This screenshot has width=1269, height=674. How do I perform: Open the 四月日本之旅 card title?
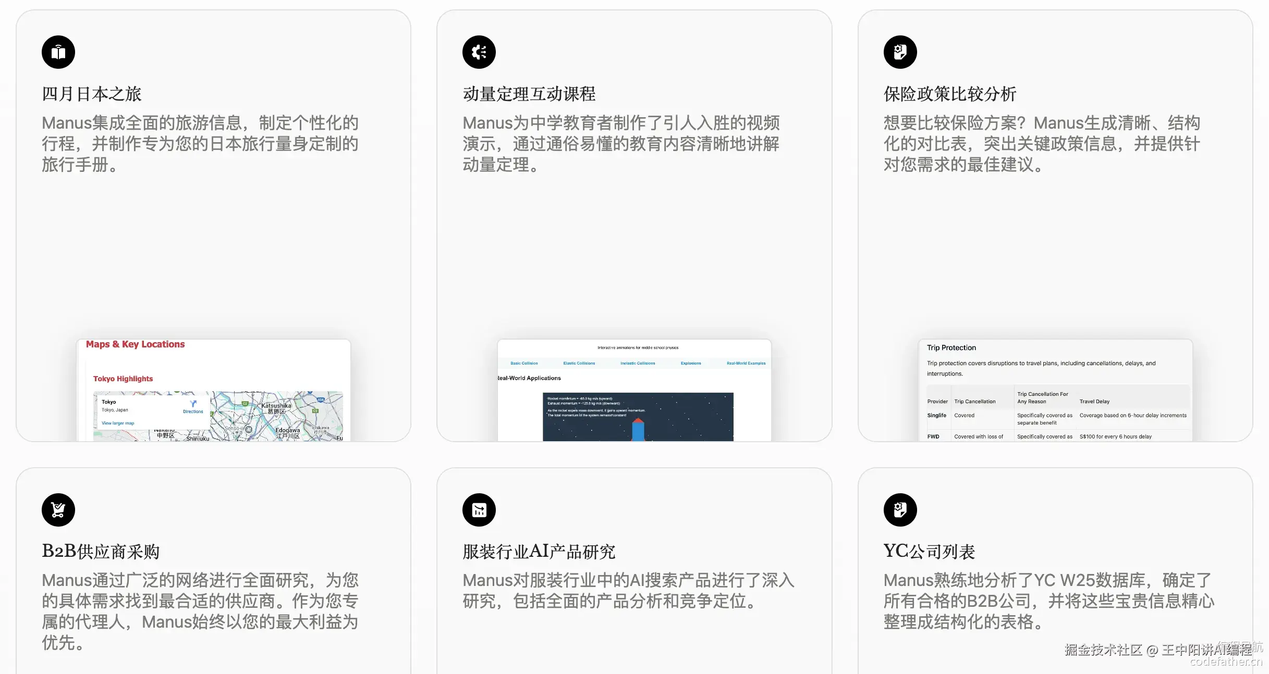[92, 94]
